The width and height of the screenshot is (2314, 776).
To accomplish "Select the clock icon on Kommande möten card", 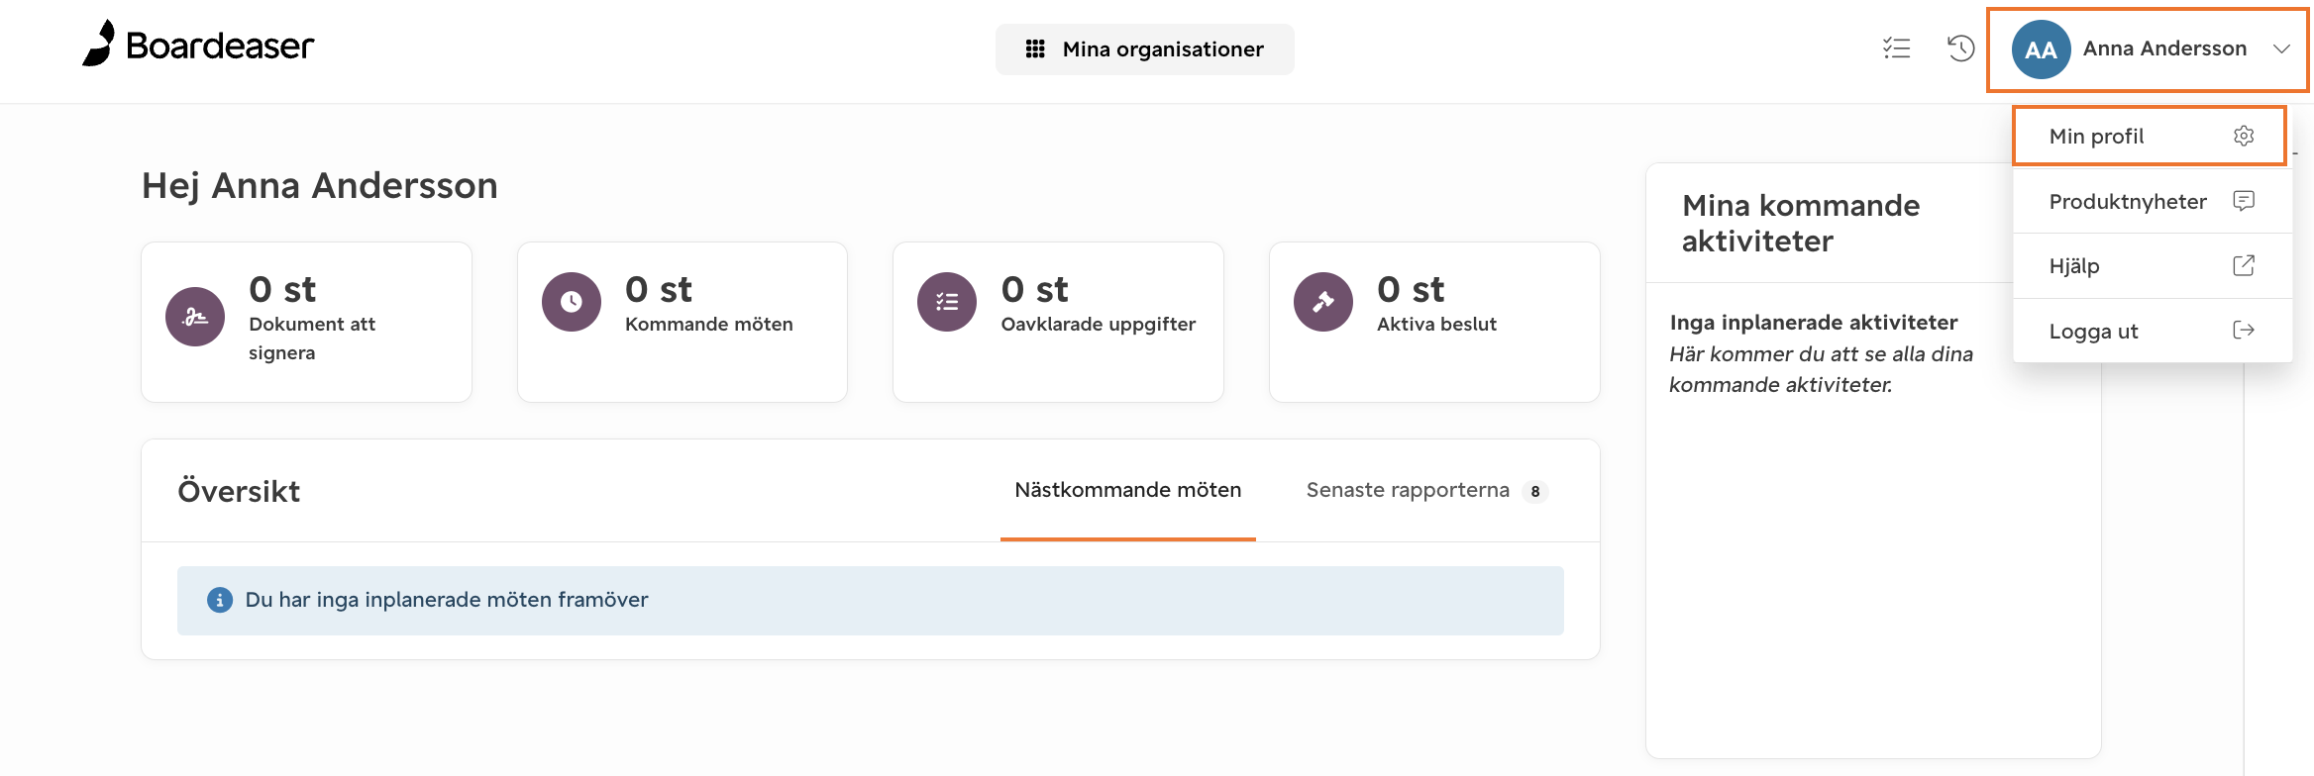I will [571, 301].
